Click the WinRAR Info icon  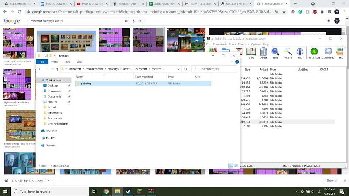[x=300, y=53]
